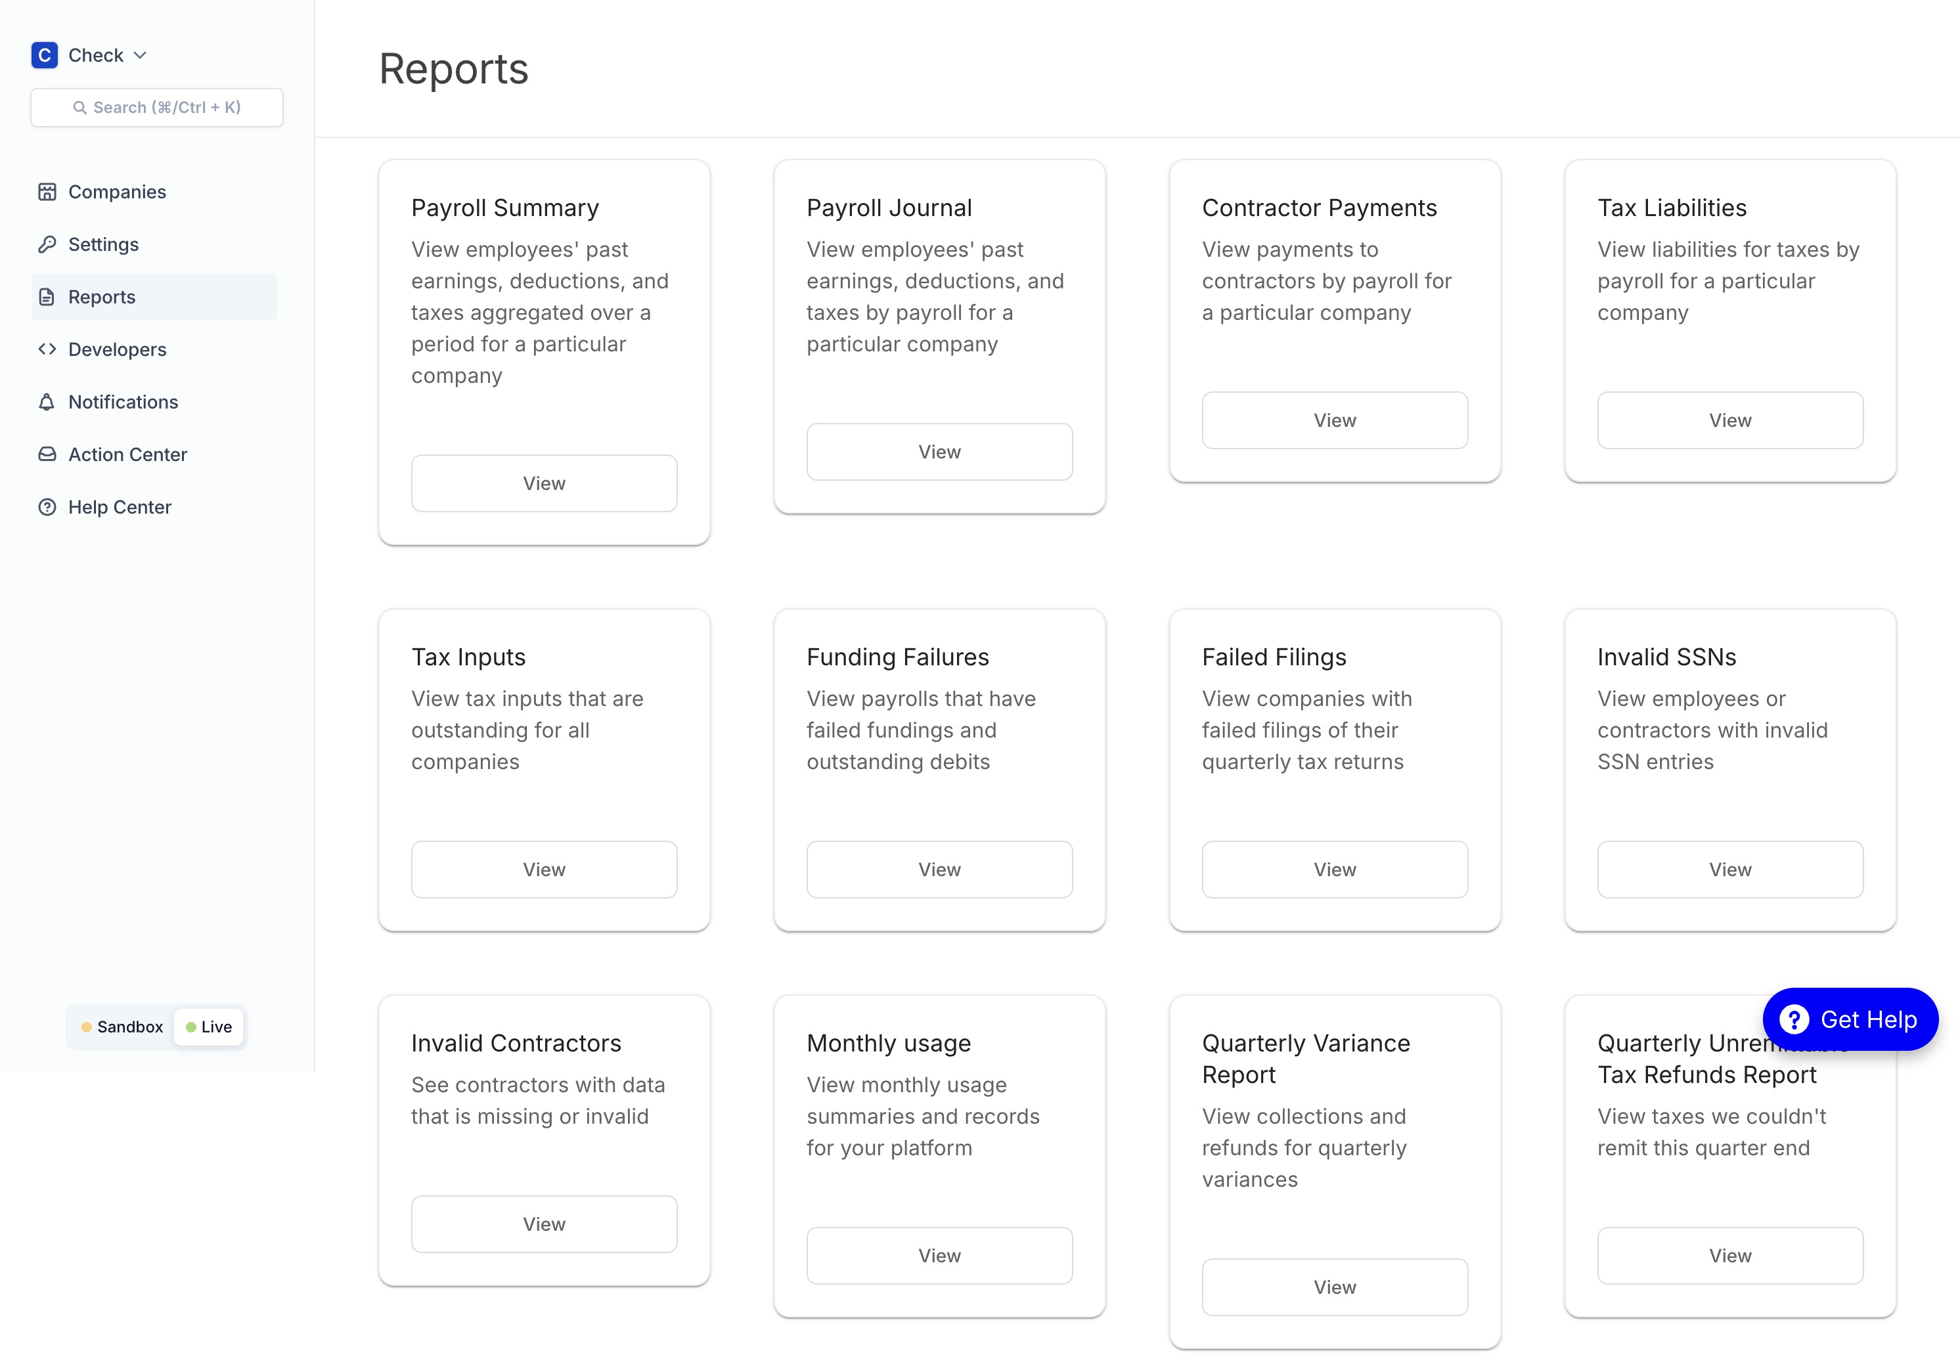Click the Notifications bell icon

pyautogui.click(x=47, y=402)
